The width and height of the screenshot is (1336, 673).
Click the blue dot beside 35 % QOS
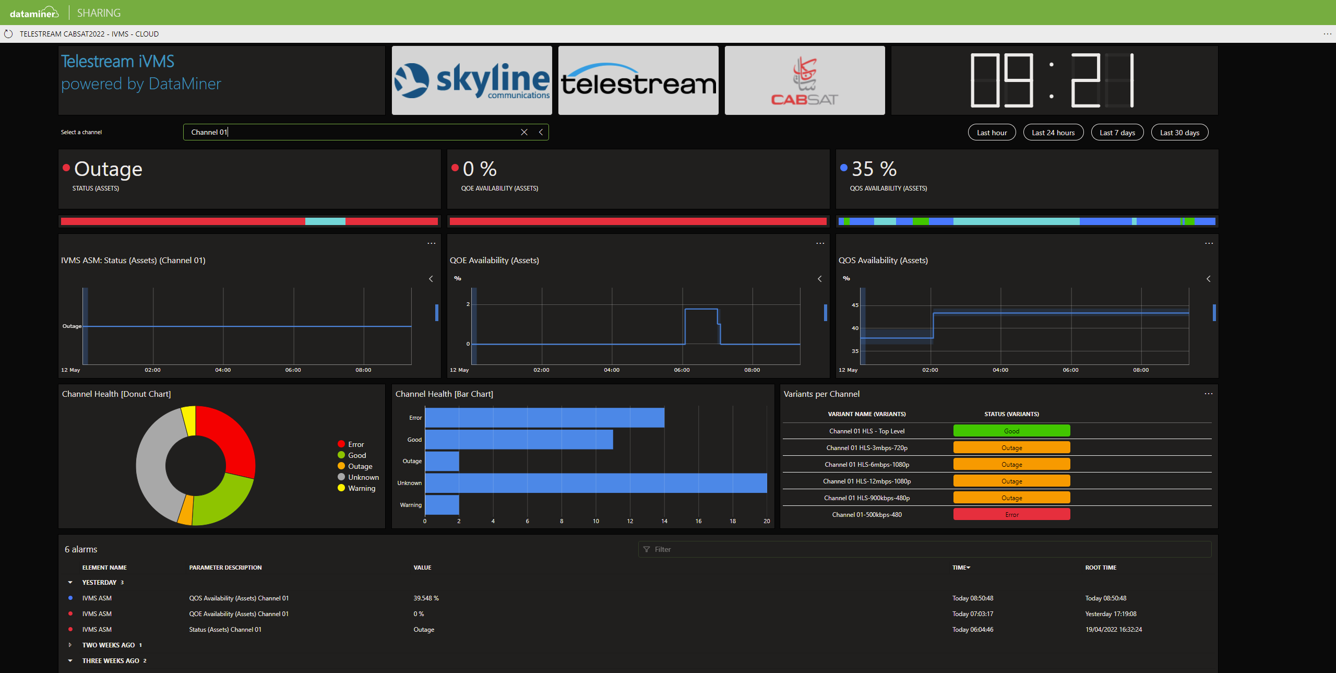pos(844,168)
